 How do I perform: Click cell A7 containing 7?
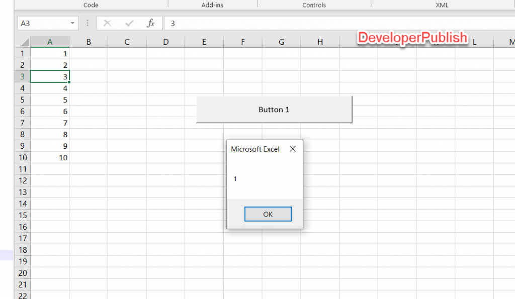coord(50,123)
